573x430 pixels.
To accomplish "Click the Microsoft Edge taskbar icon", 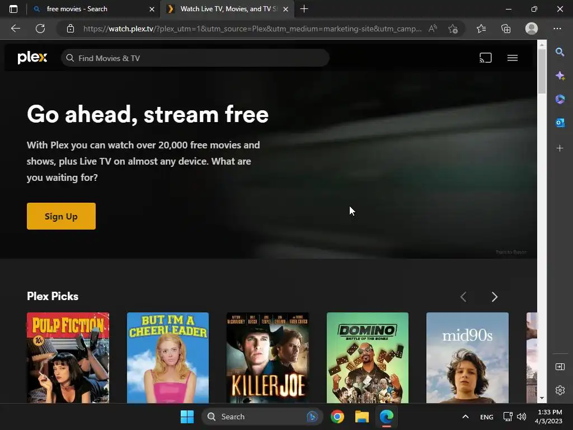I will tap(386, 417).
